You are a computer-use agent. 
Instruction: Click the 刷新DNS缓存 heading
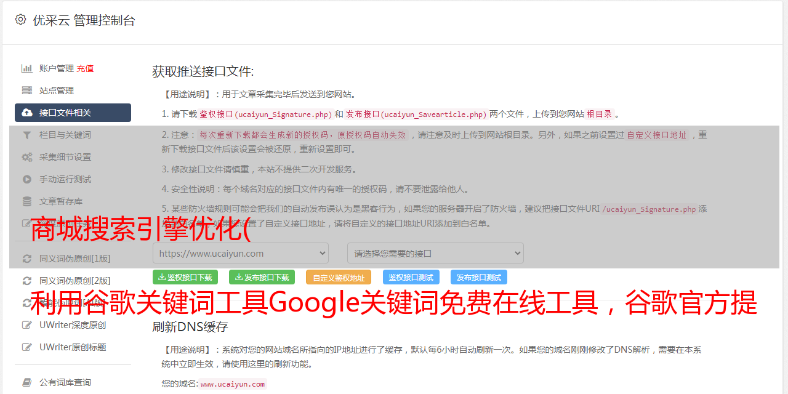(x=190, y=327)
